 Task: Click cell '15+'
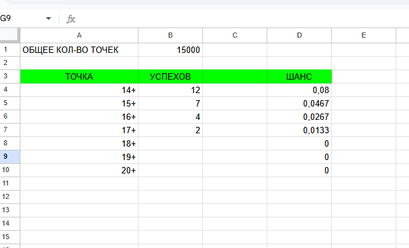79,103
